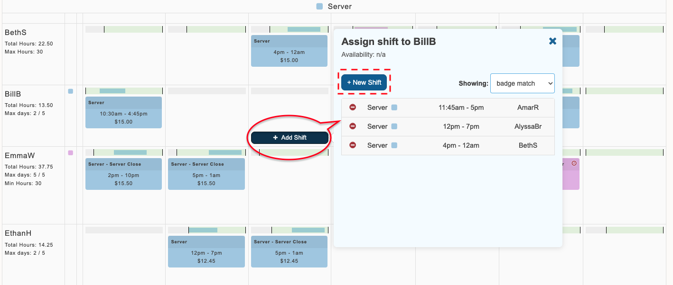Viewport: 673px width, 285px height.
Task: Close the Assign shift to BillB popup
Action: (552, 41)
